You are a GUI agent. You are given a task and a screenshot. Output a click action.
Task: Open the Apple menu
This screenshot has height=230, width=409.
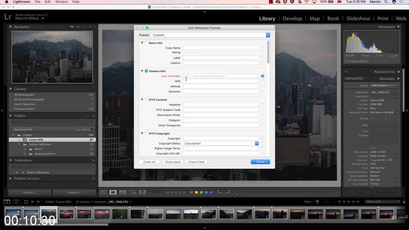pyautogui.click(x=7, y=2)
